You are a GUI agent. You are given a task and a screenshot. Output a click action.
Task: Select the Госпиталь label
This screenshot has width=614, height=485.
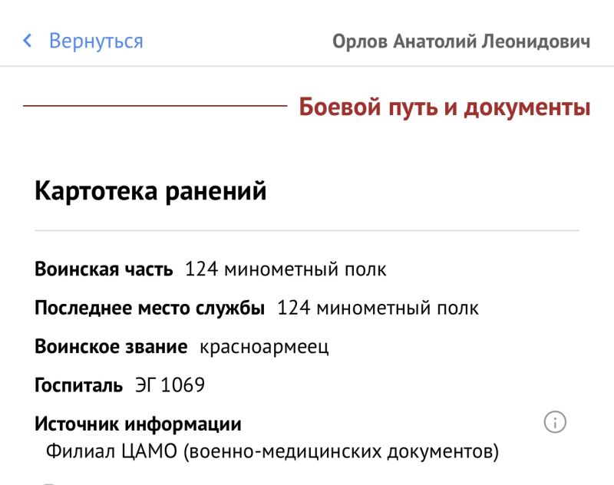78,385
